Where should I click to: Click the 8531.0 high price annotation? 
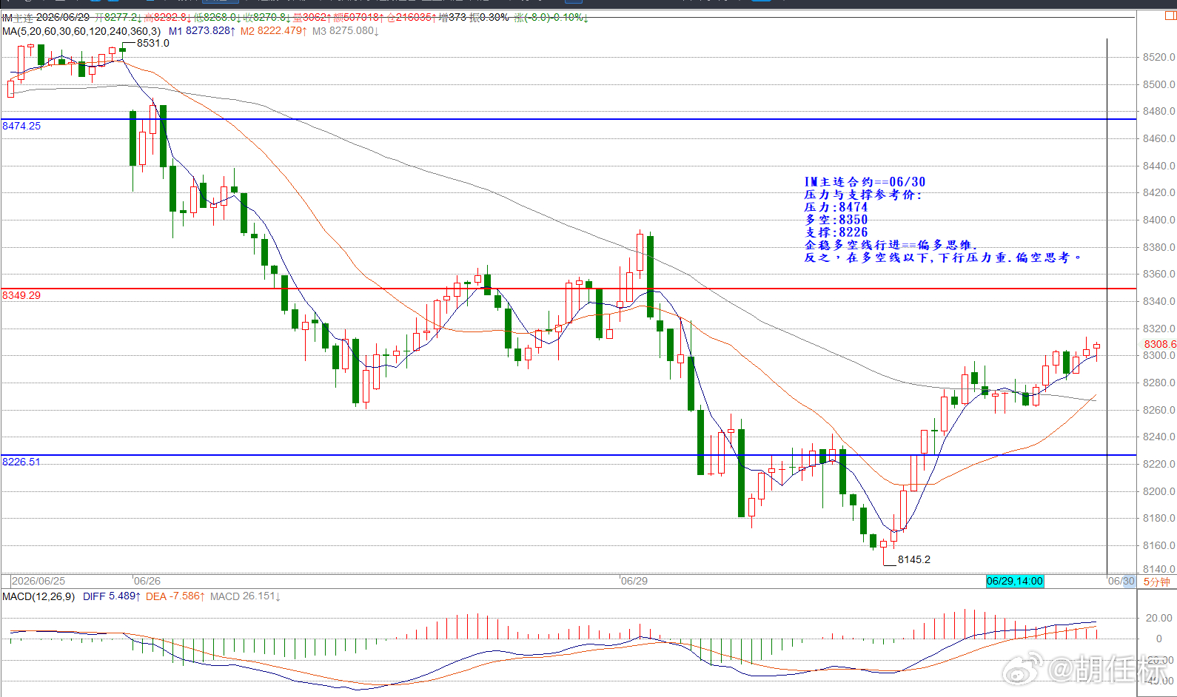tap(153, 43)
